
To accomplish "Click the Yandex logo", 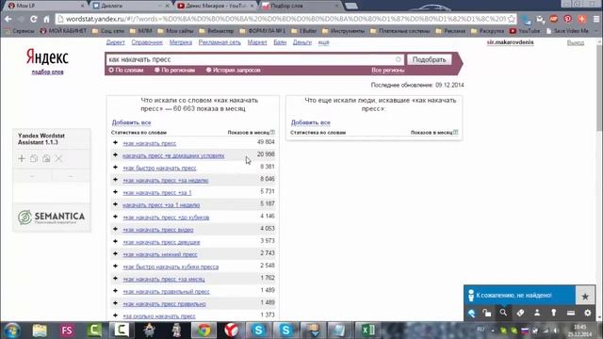I will (47, 57).
